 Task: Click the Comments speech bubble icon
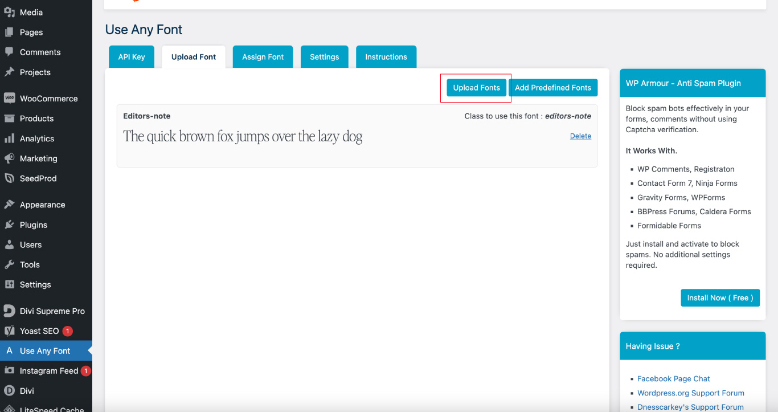point(9,52)
